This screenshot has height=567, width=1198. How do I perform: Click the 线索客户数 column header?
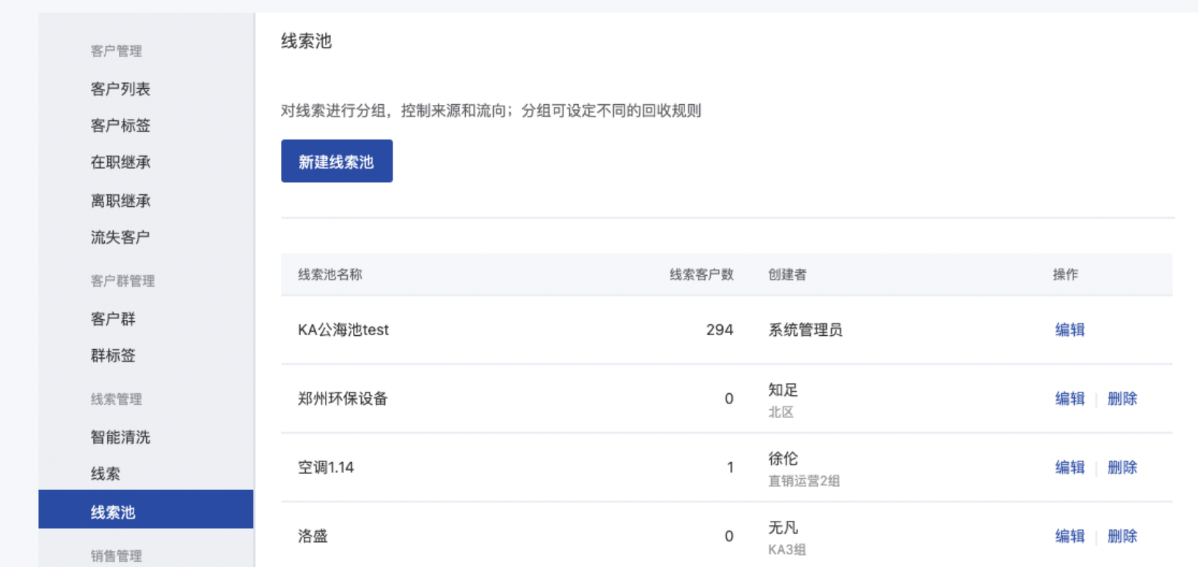701,274
